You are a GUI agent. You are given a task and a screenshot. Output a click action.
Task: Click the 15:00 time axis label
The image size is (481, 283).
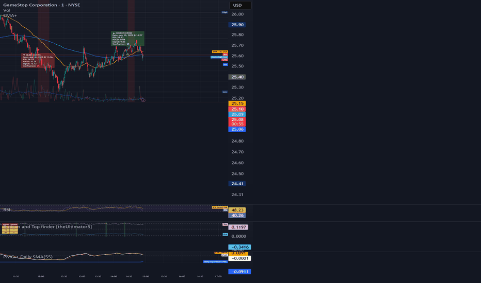click(x=146, y=277)
